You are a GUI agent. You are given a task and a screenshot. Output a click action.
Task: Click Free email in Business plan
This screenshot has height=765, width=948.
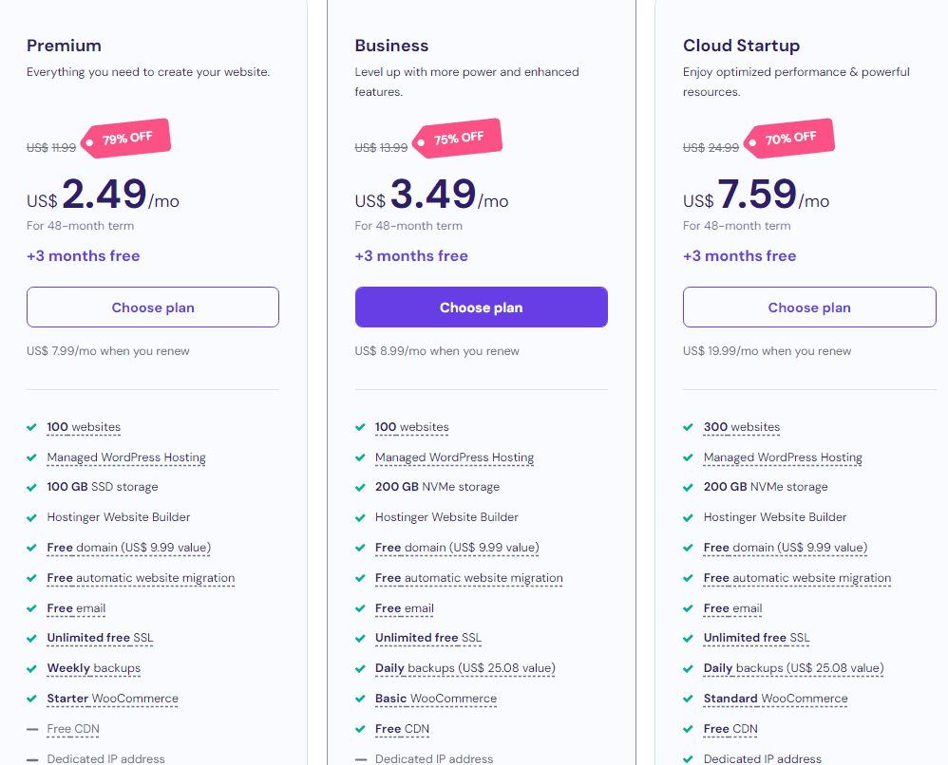pyautogui.click(x=405, y=607)
